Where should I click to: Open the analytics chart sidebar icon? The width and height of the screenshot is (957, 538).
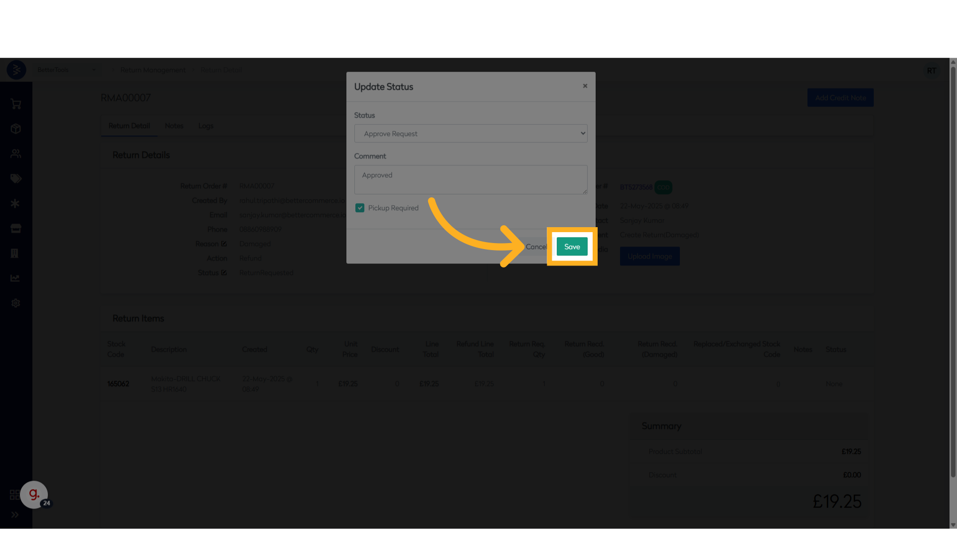click(x=16, y=278)
